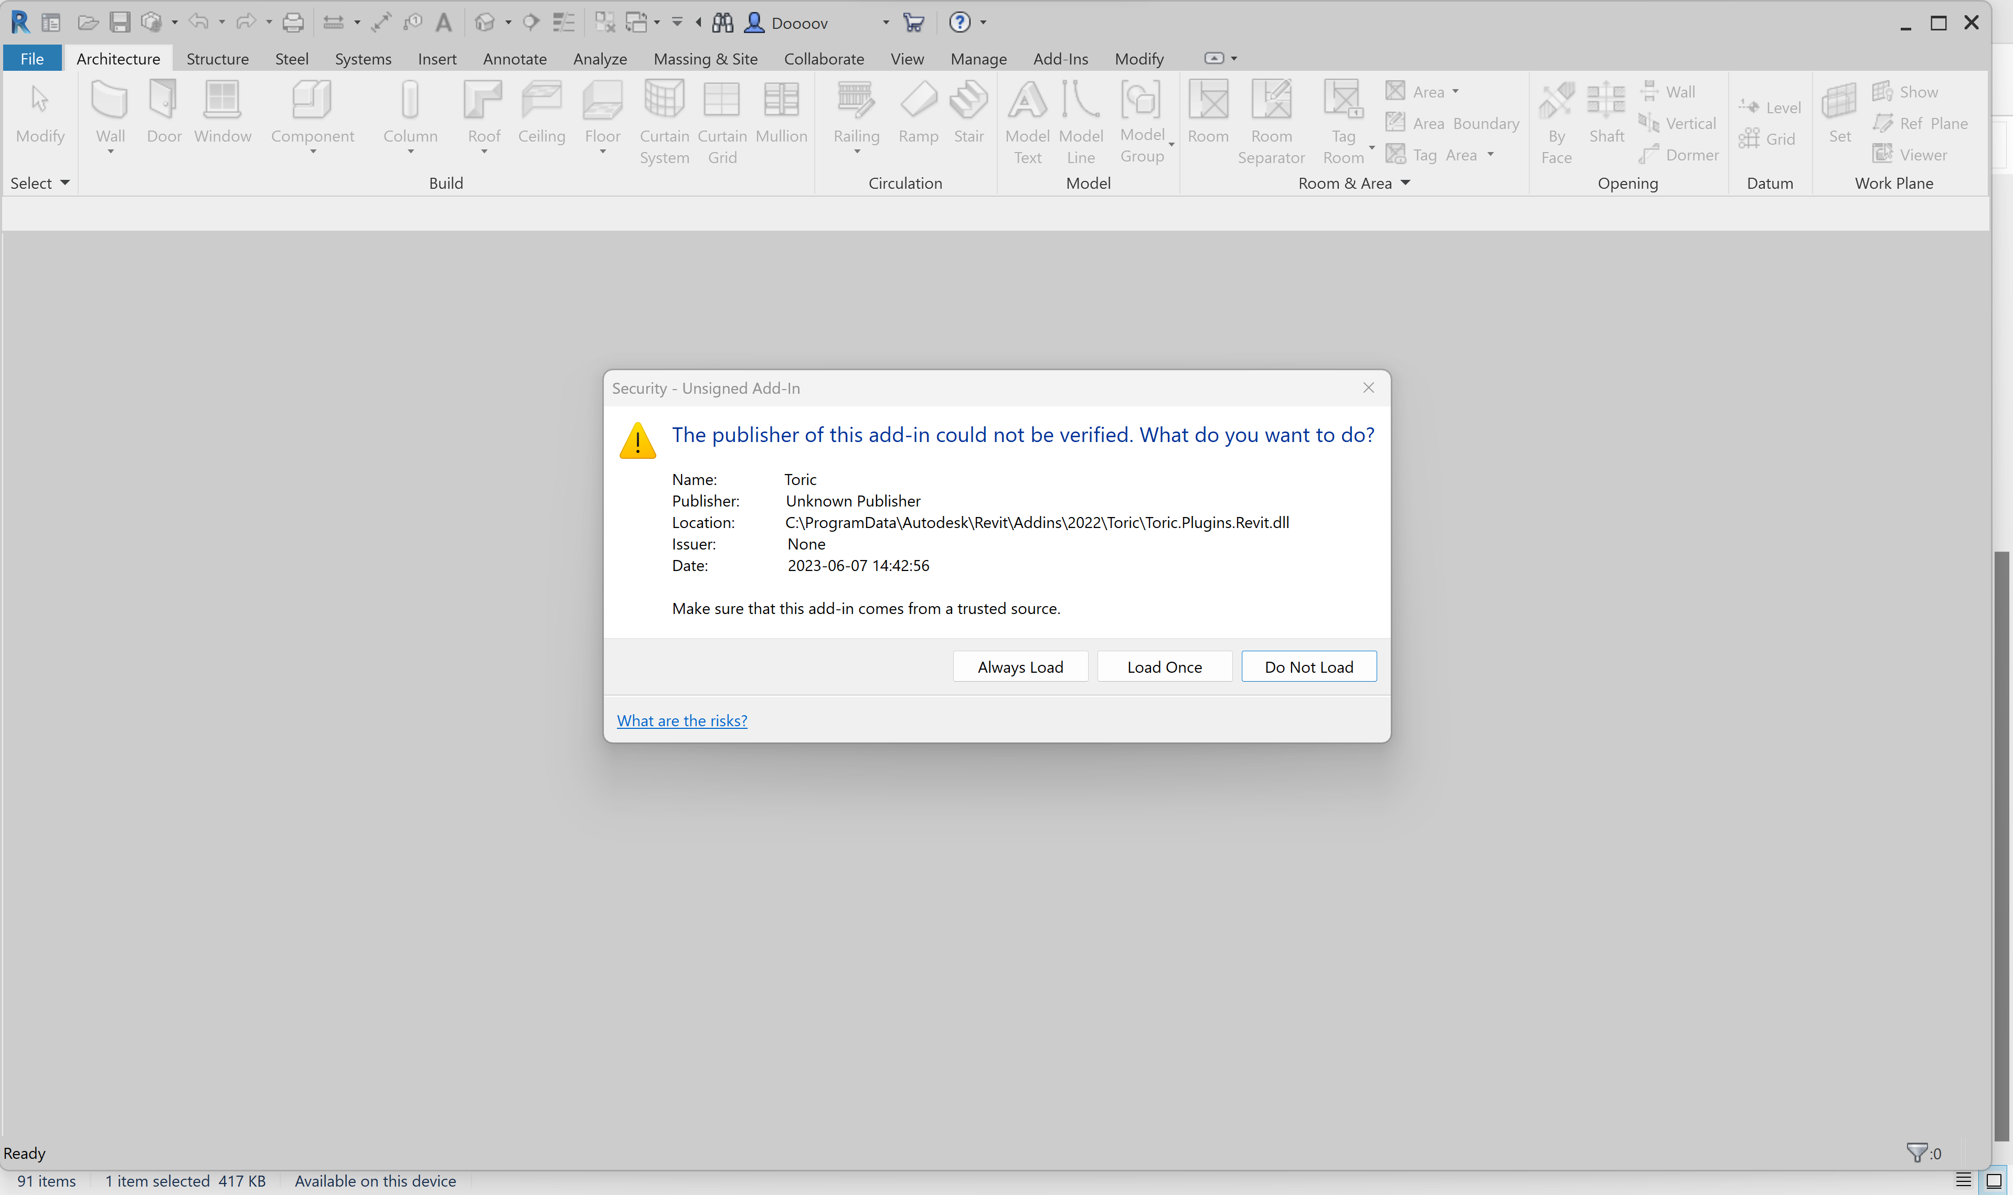Open the shopping cart icon in title bar
The width and height of the screenshot is (2013, 1195).
point(913,23)
